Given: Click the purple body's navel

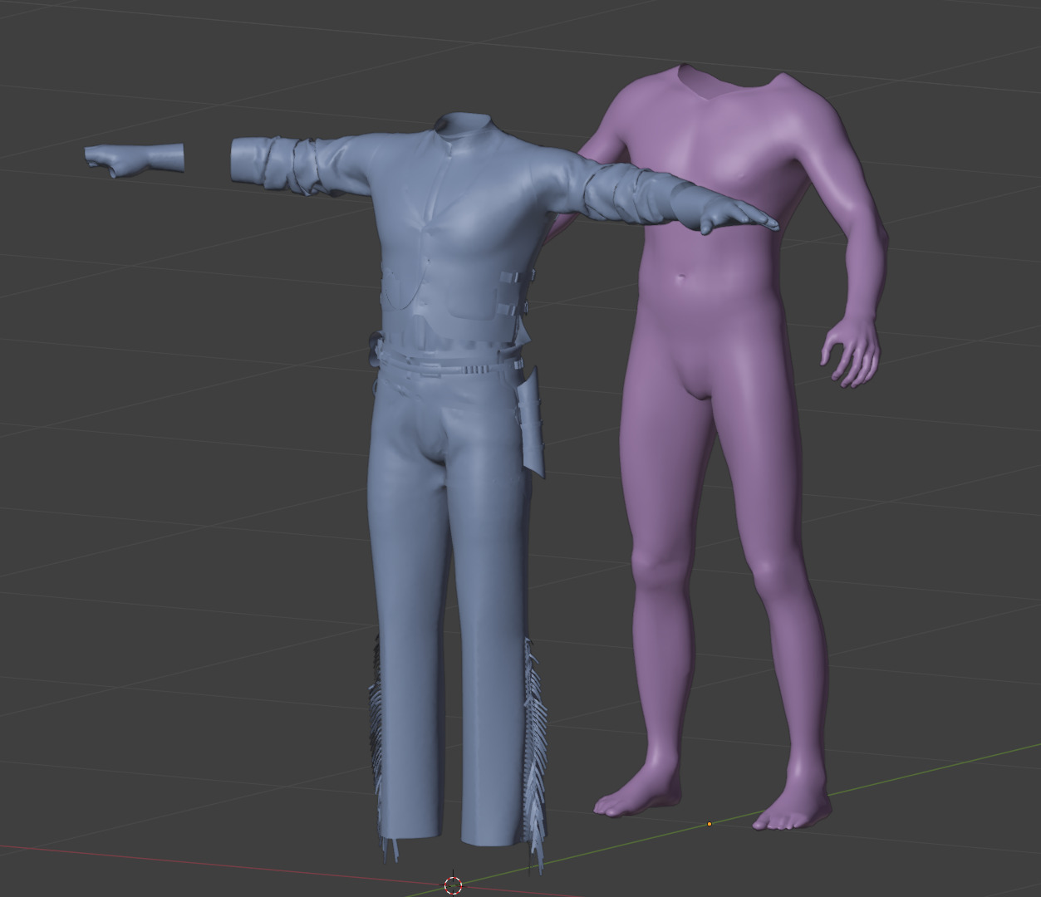Looking at the screenshot, I should click(x=681, y=277).
